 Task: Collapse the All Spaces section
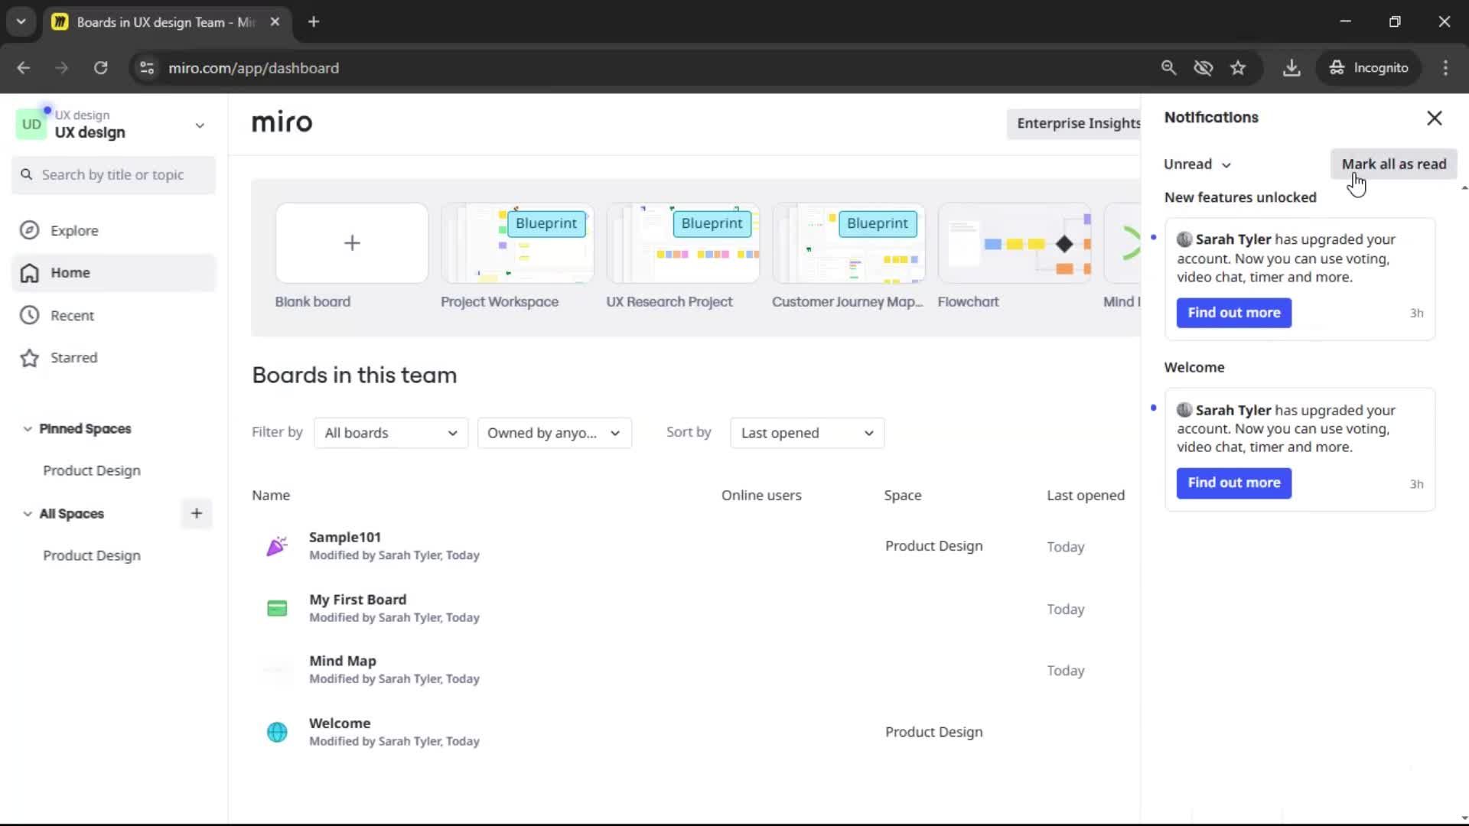(28, 513)
